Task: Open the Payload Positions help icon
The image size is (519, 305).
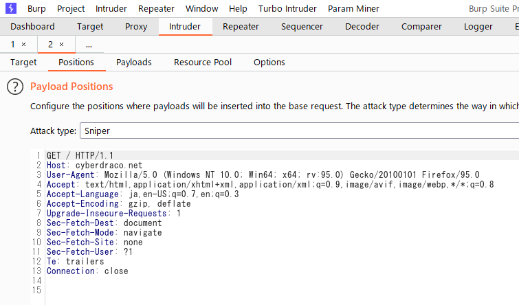Action: [x=14, y=87]
